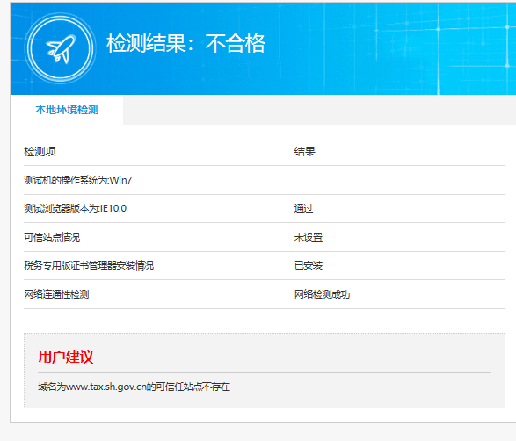Click inside the gray suggestion box area
The image size is (516, 441).
coord(265,371)
